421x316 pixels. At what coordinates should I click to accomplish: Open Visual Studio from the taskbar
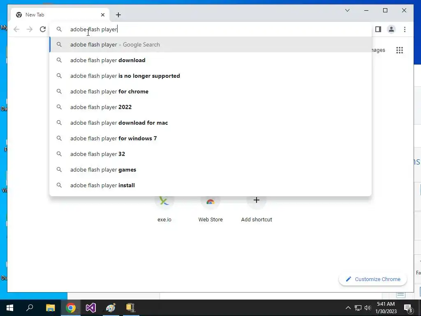tap(91, 308)
